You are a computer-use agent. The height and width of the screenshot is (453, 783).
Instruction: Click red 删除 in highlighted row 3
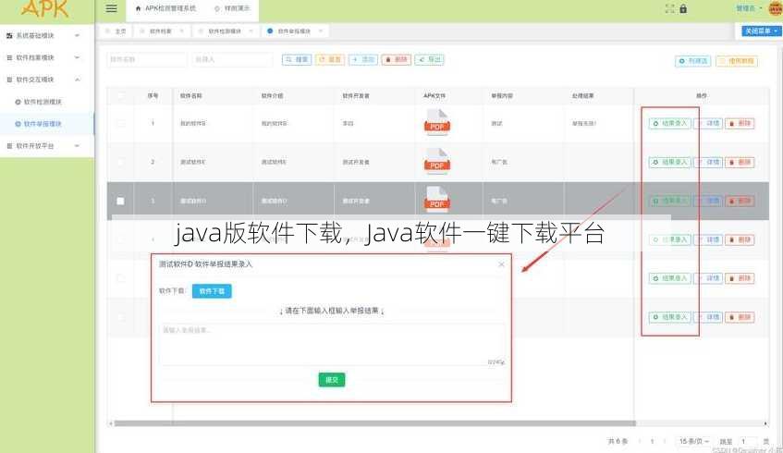(x=740, y=201)
